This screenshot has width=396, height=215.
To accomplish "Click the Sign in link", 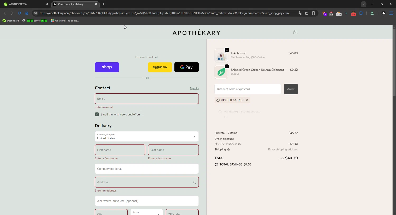I will (x=194, y=88).
